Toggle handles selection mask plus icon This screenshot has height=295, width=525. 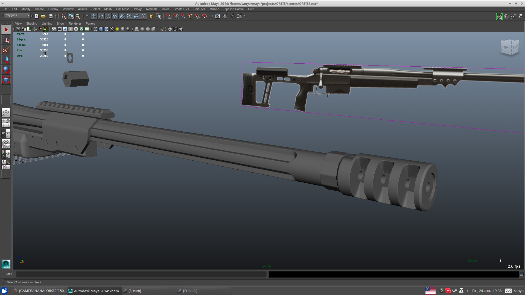[x=94, y=16]
